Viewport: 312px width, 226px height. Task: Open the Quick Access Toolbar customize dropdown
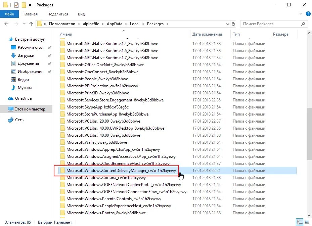30,5
